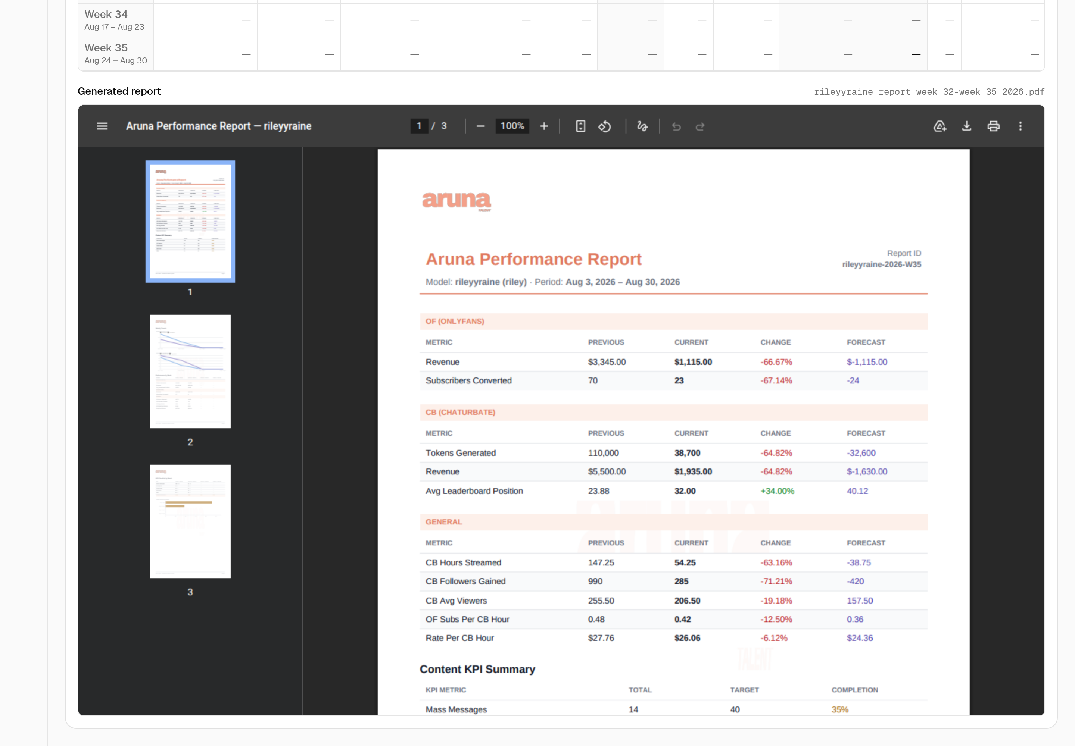Click the fit-to-page icon
The image size is (1075, 746).
[x=580, y=126]
